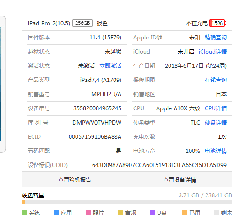This screenshot has height=222, width=251.
Task: Click the pink 照片 legend swatch
Action: [88, 212]
